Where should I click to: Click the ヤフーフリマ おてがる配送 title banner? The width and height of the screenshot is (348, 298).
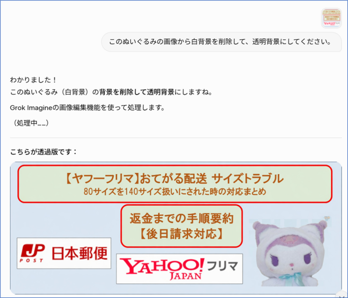click(175, 184)
